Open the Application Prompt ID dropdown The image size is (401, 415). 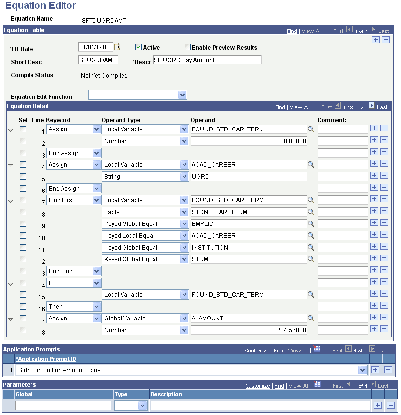pos(363,369)
